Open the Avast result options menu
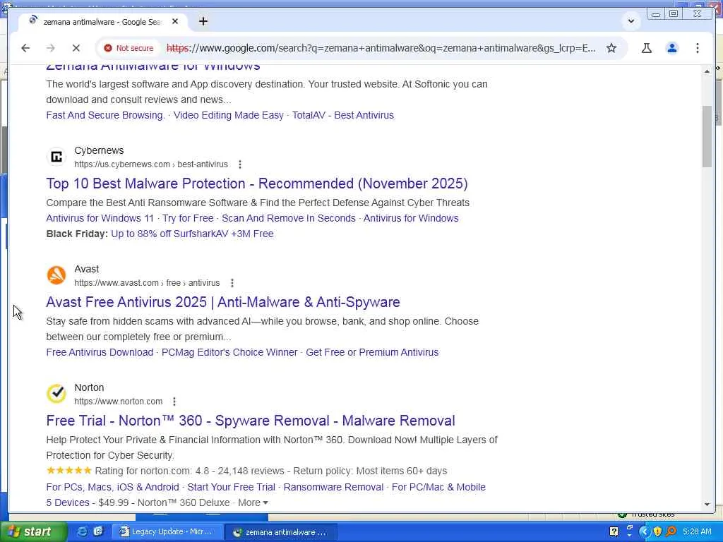This screenshot has height=542, width=723. [x=232, y=282]
